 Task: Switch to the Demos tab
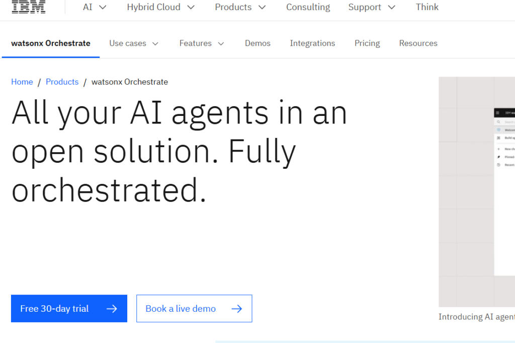(x=257, y=43)
